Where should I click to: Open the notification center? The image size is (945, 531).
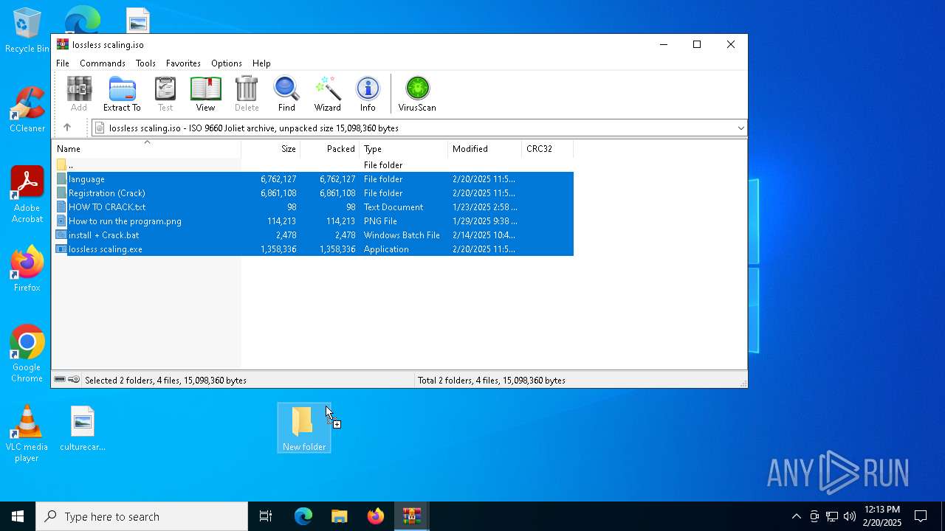[921, 516]
